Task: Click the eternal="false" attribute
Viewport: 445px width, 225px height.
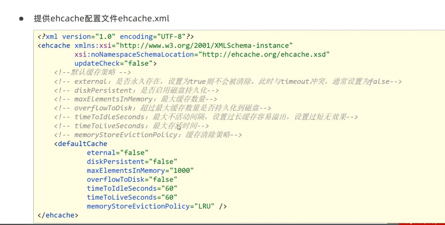Action: (x=118, y=153)
